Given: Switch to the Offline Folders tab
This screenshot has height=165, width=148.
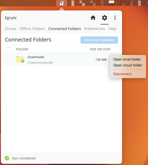Looking at the screenshot, I should (x=32, y=29).
